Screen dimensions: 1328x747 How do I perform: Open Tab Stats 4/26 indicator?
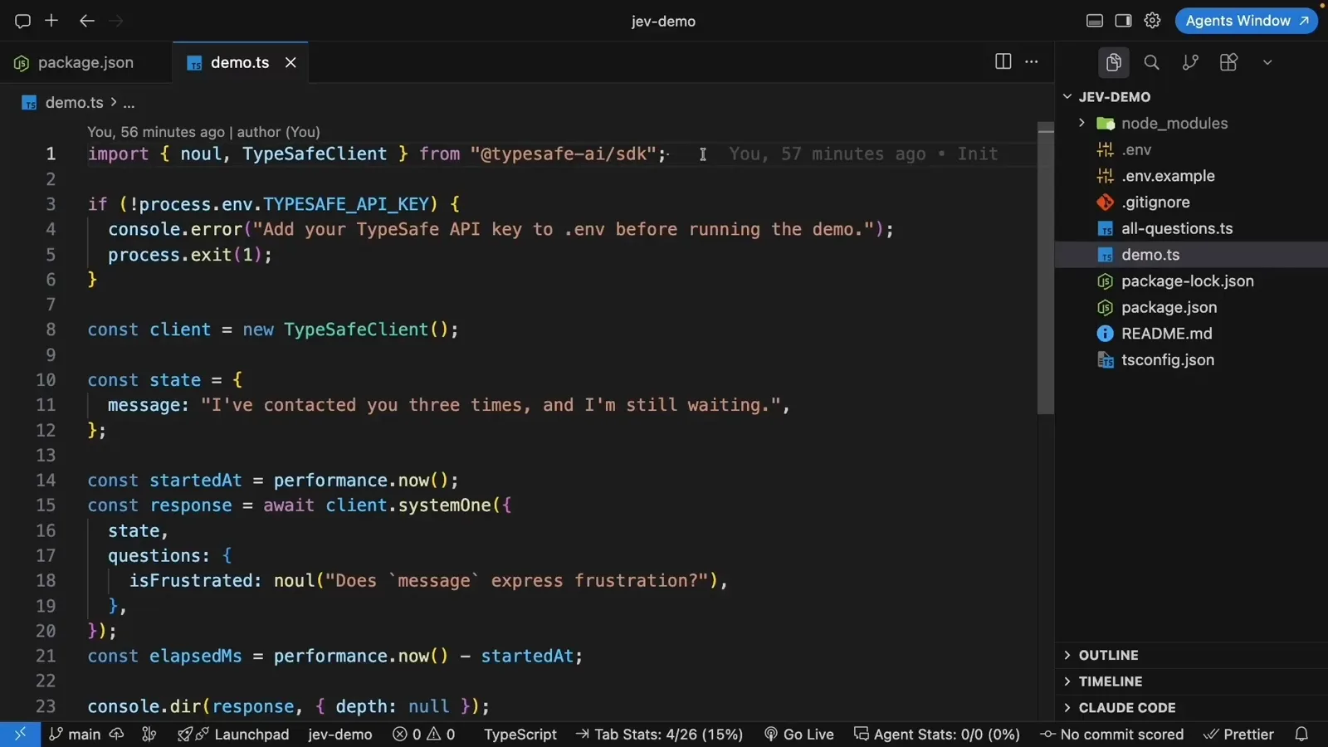[x=659, y=735]
